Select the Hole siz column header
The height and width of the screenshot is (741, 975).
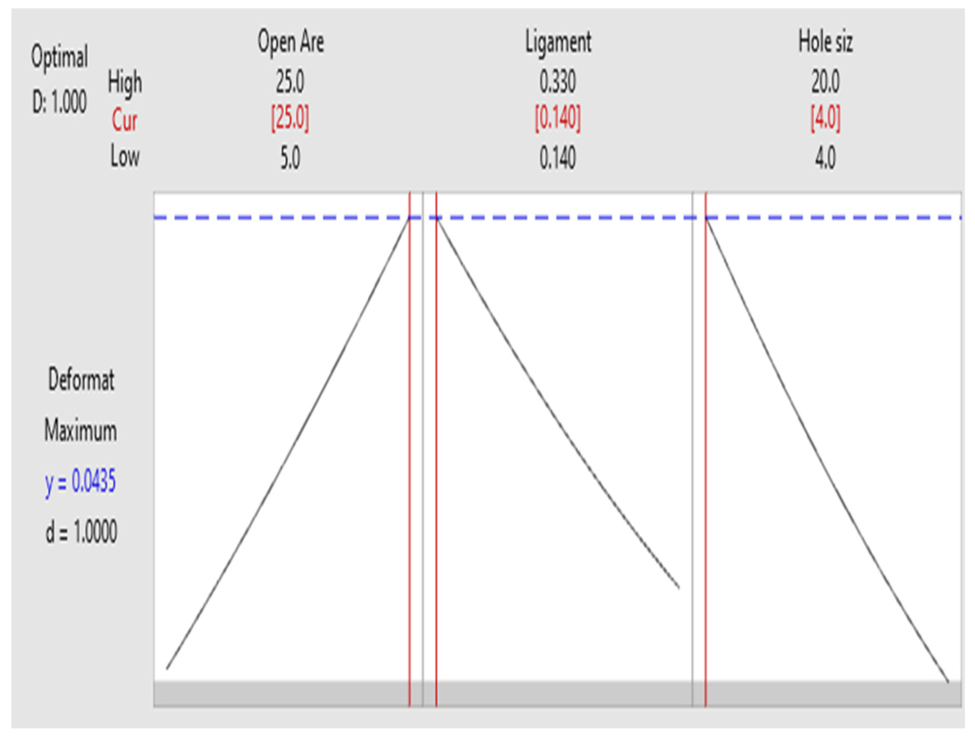point(825,42)
